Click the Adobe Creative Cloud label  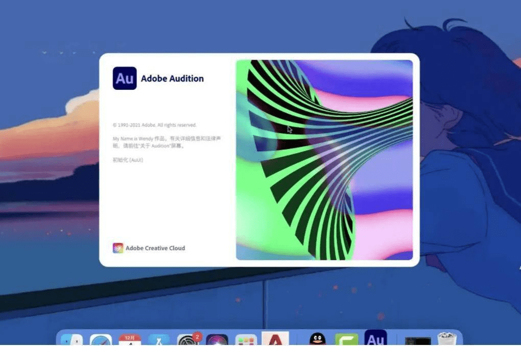(155, 248)
